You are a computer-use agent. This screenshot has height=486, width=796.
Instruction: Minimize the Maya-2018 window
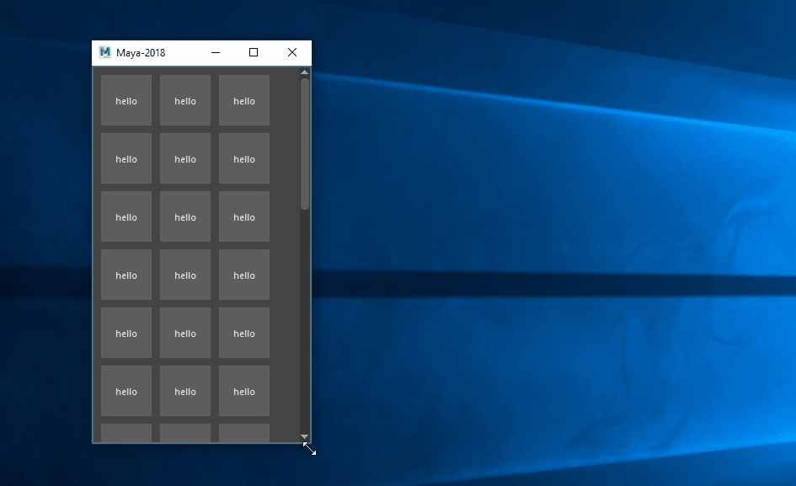pos(216,52)
